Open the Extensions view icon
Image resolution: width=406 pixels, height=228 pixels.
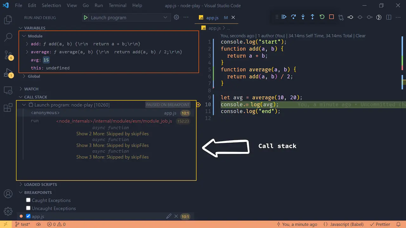point(8,108)
